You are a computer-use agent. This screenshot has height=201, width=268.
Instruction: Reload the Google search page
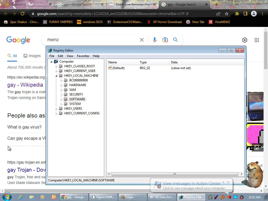tap(23, 14)
